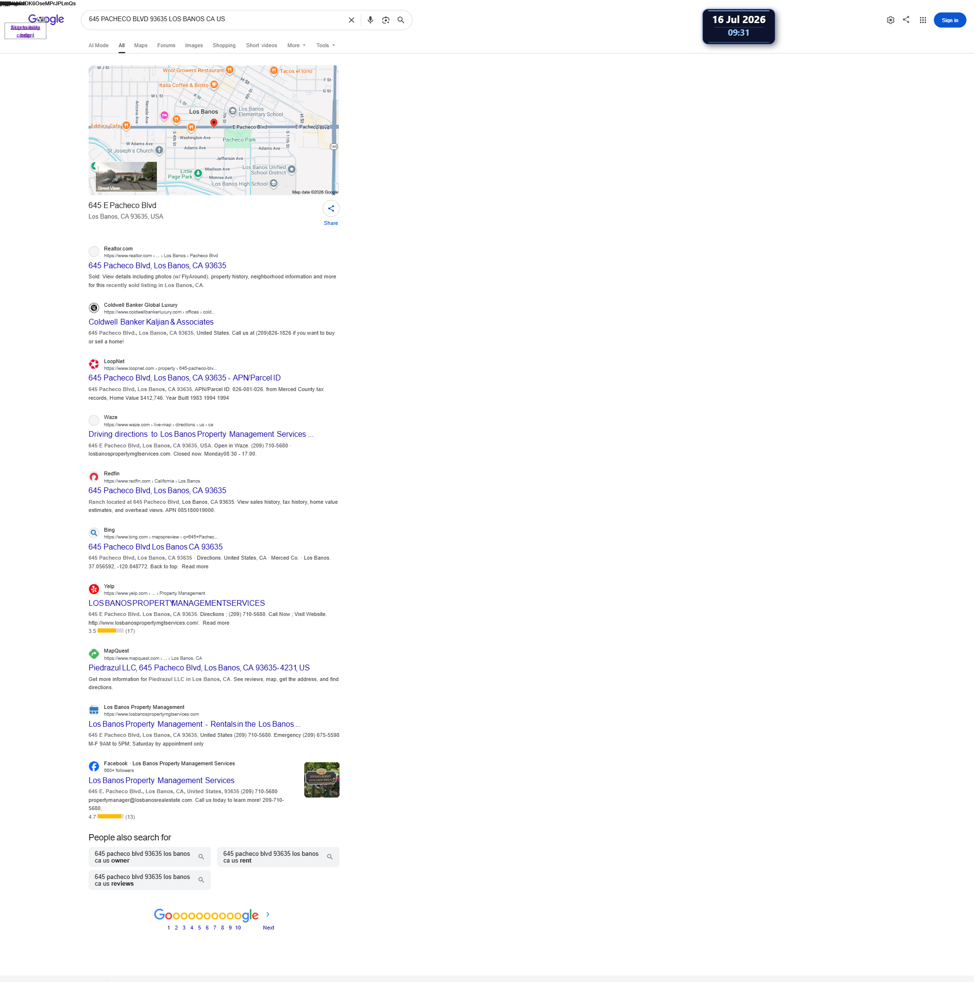The height and width of the screenshot is (982, 980).
Task: Click the Bing favicon
Action: pos(94,536)
